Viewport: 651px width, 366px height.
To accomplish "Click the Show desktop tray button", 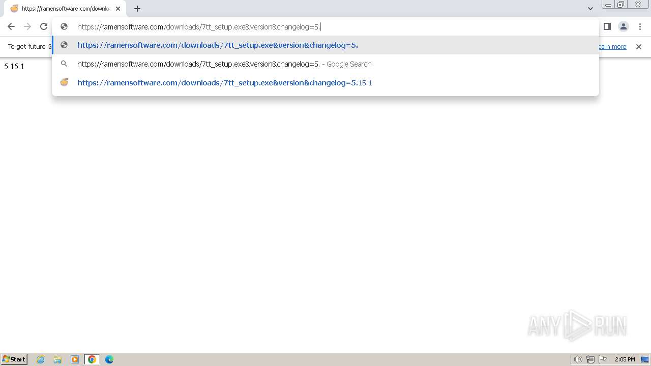I will coord(645,359).
